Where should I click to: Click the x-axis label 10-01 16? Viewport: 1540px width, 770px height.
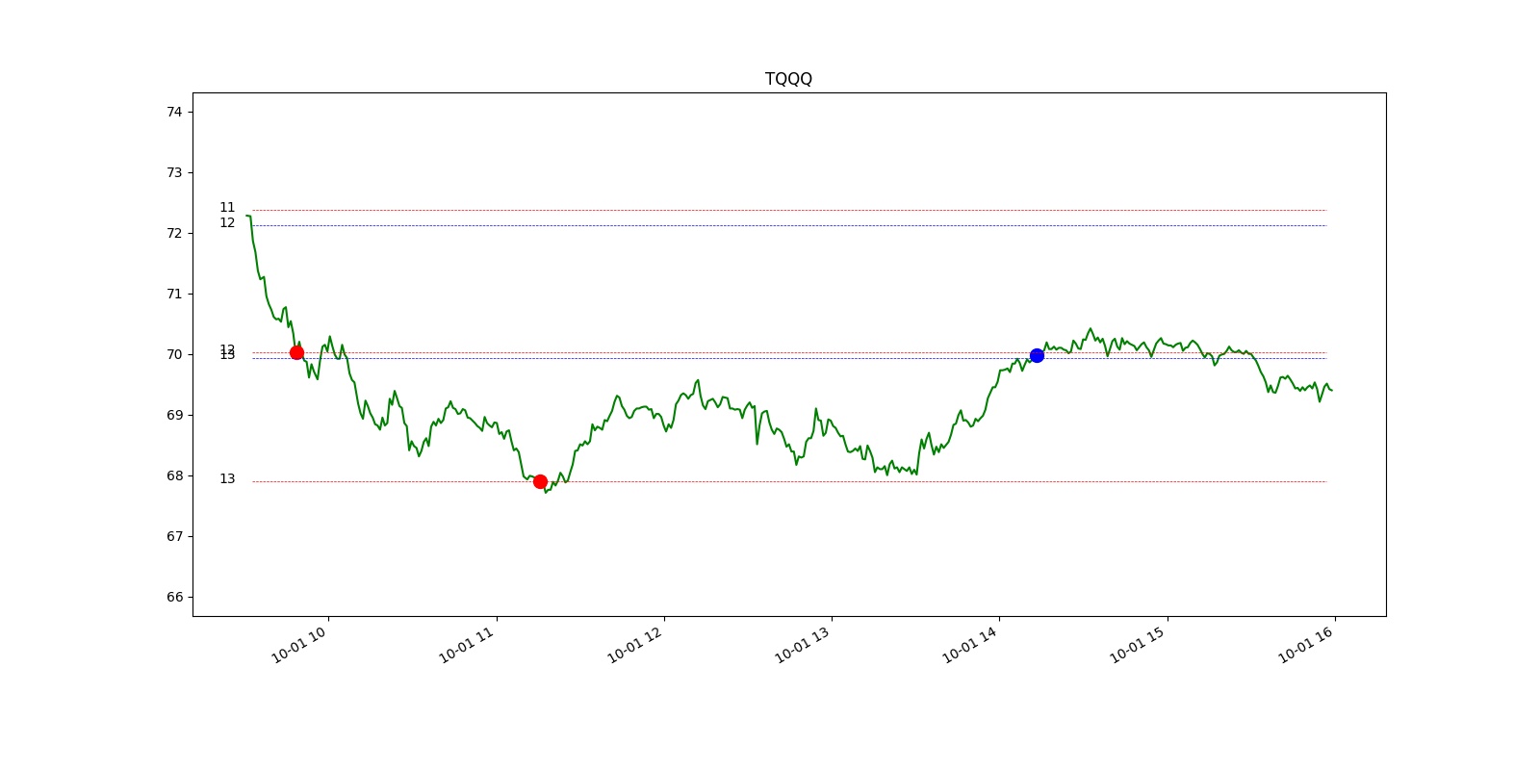tap(1307, 644)
